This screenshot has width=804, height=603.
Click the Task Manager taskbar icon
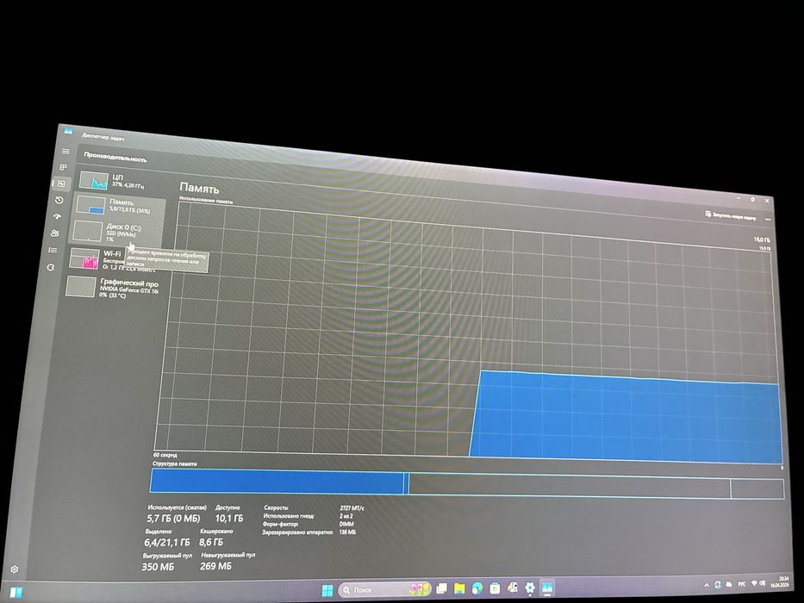point(547,587)
